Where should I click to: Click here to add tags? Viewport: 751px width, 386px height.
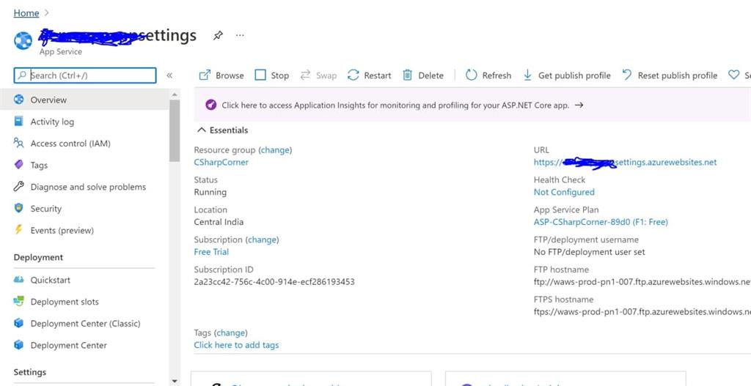(236, 345)
